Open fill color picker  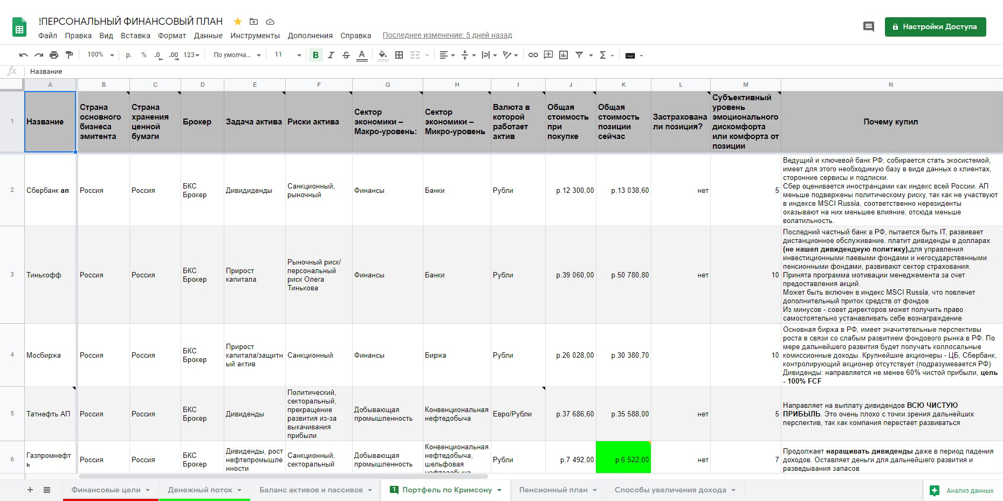(382, 55)
